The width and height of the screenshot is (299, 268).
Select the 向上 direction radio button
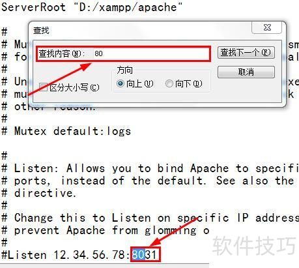(121, 83)
